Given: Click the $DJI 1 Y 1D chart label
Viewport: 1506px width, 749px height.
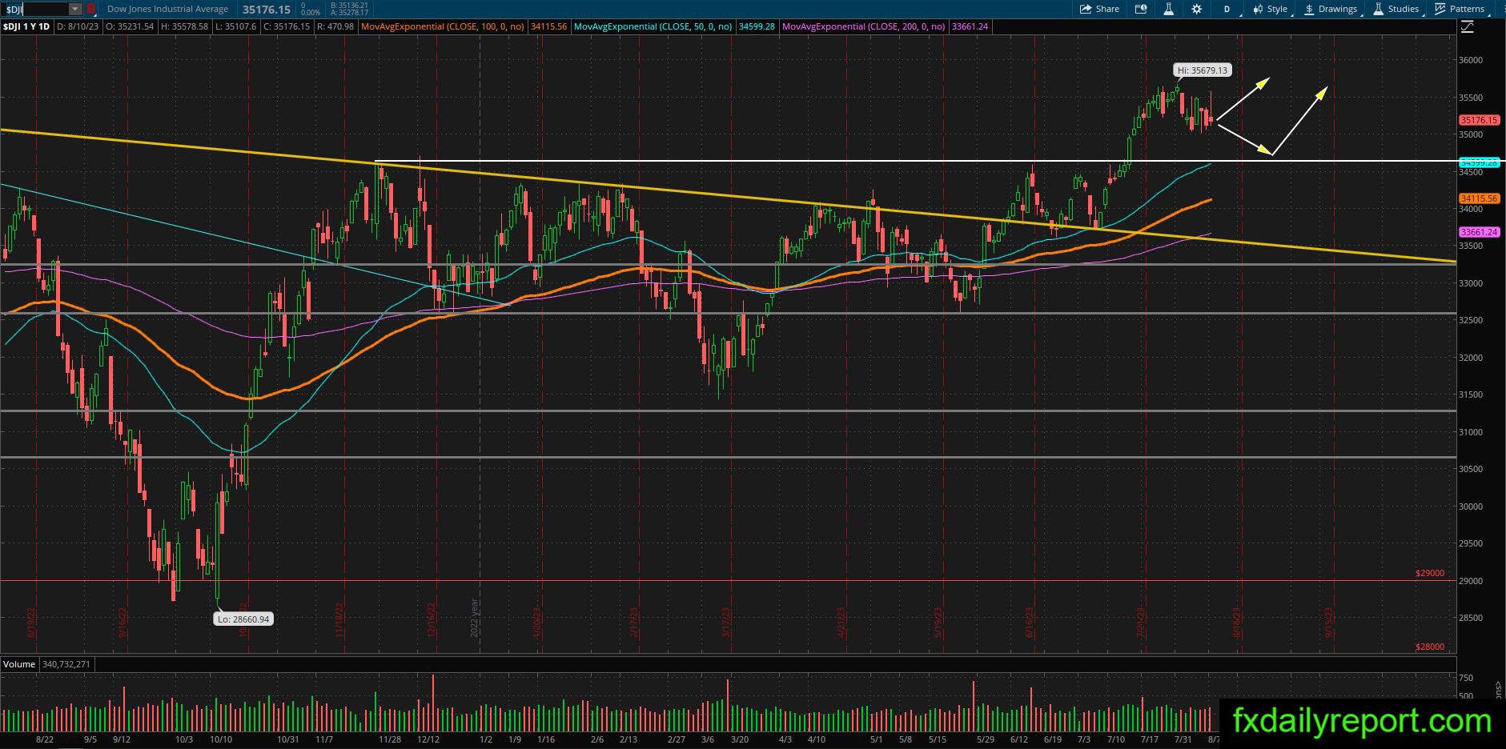Looking at the screenshot, I should (x=26, y=26).
